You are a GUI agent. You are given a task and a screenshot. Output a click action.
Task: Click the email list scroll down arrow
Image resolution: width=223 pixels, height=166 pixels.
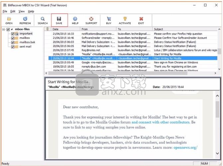point(219,69)
